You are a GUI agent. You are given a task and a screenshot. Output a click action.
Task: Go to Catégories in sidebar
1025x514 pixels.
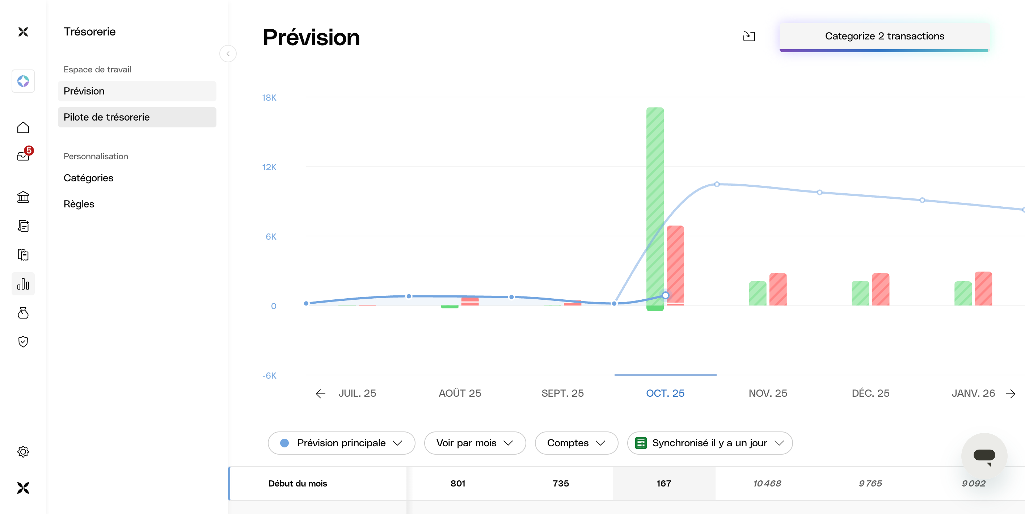(88, 178)
